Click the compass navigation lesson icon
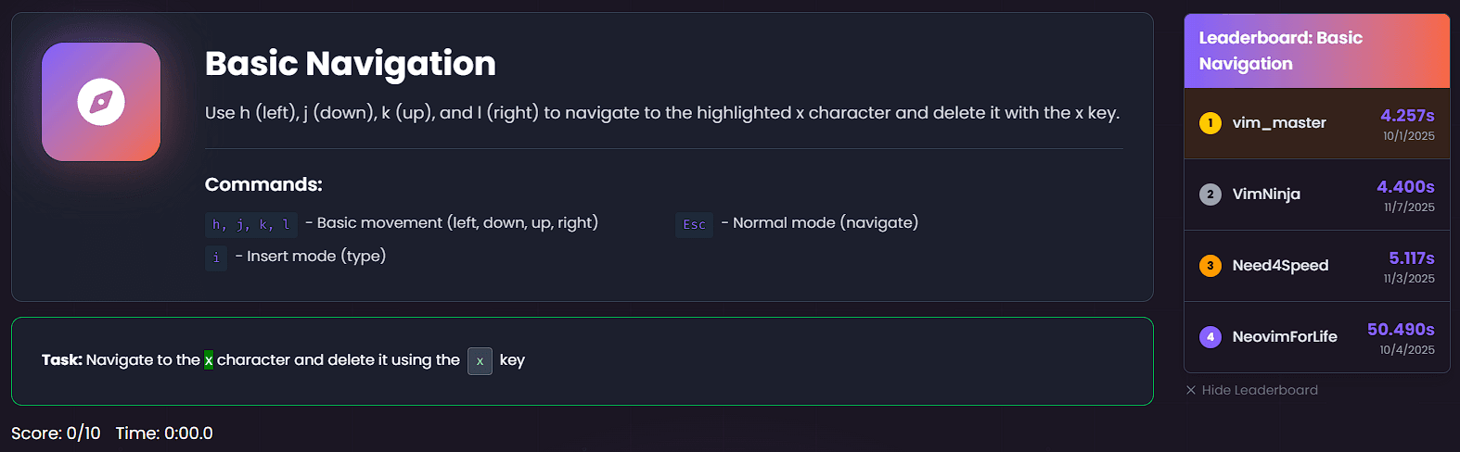This screenshot has height=452, width=1460. pos(101,102)
